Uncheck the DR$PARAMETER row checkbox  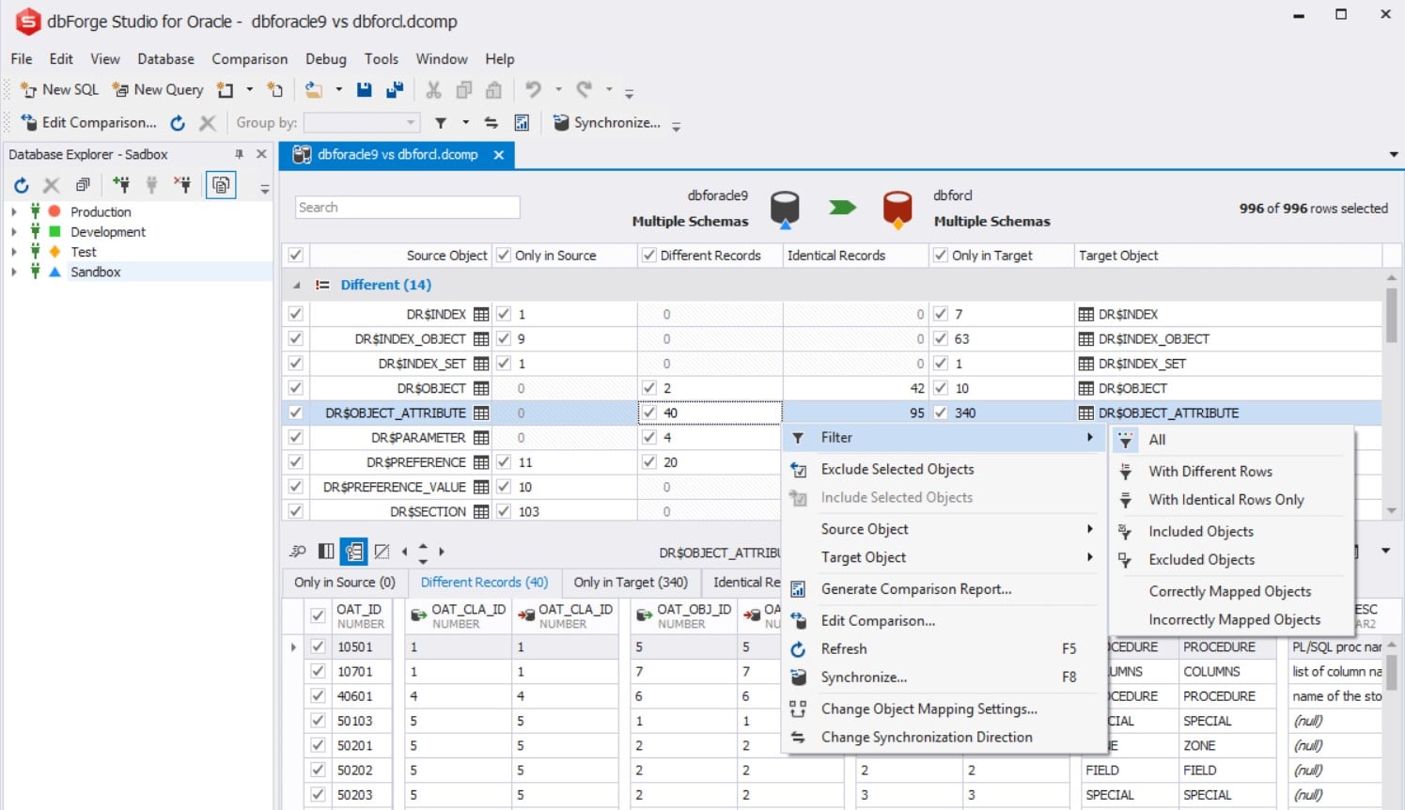[x=296, y=437]
